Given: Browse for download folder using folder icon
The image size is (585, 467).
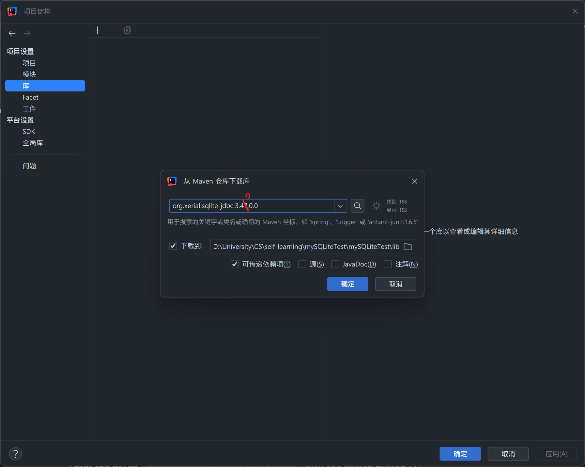Looking at the screenshot, I should click(x=408, y=247).
